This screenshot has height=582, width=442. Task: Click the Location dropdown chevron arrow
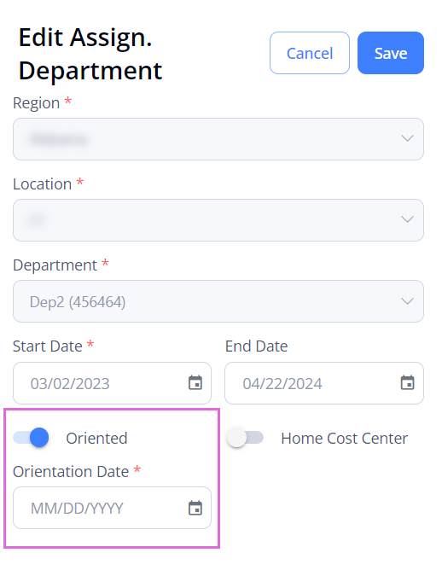tap(407, 219)
